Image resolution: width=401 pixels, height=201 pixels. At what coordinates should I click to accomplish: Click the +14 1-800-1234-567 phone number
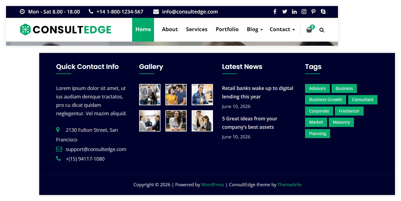click(120, 12)
